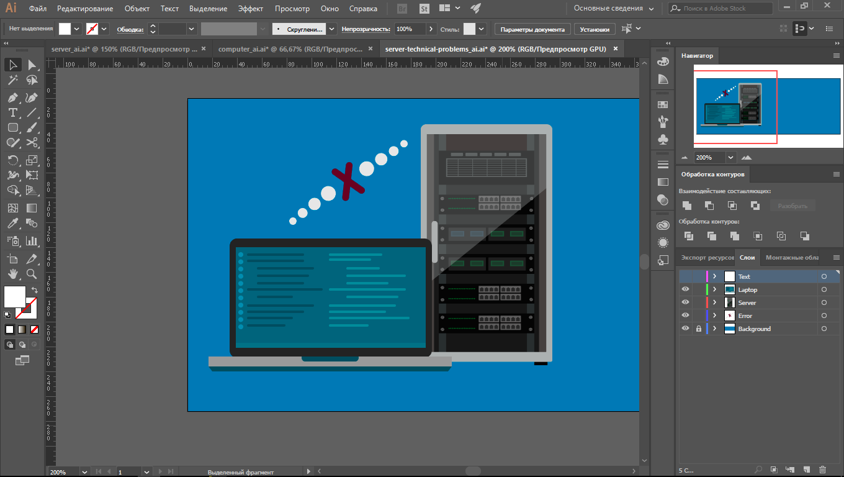Select the Hand tool

tap(12, 274)
